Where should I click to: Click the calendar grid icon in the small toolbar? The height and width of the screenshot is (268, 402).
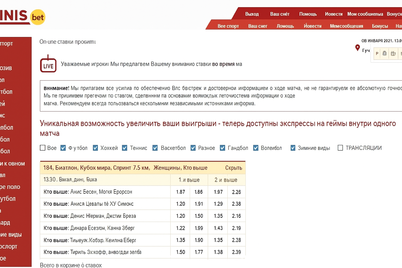coord(393,54)
